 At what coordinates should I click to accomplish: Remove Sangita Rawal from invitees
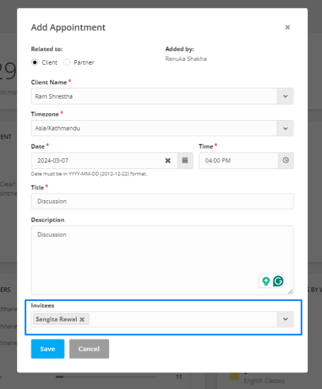(82, 319)
